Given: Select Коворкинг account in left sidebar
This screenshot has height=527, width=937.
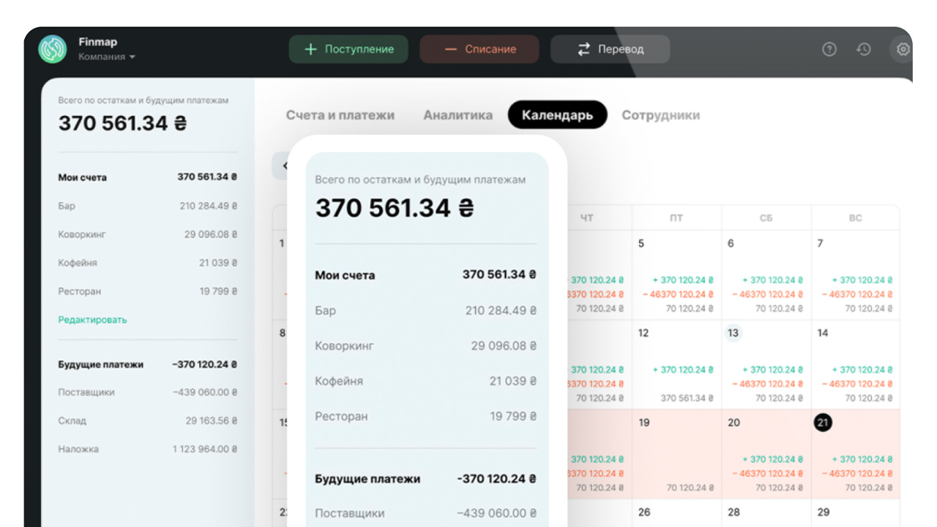Looking at the screenshot, I should point(148,234).
